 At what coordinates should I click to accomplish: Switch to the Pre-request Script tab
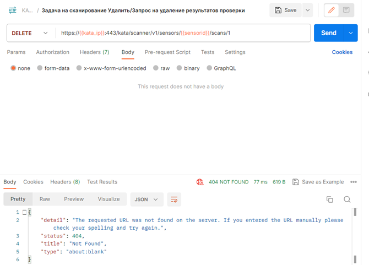tap(167, 52)
